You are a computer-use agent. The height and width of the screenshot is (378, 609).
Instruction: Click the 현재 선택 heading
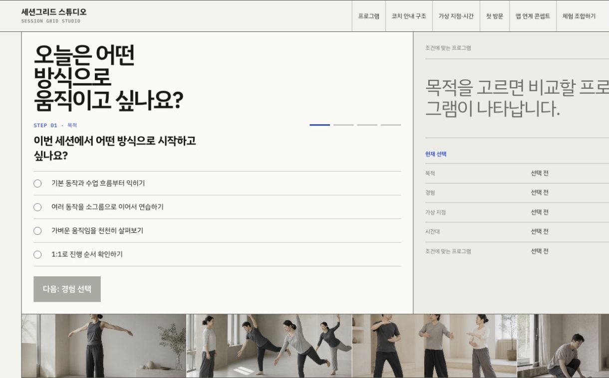[x=436, y=154]
